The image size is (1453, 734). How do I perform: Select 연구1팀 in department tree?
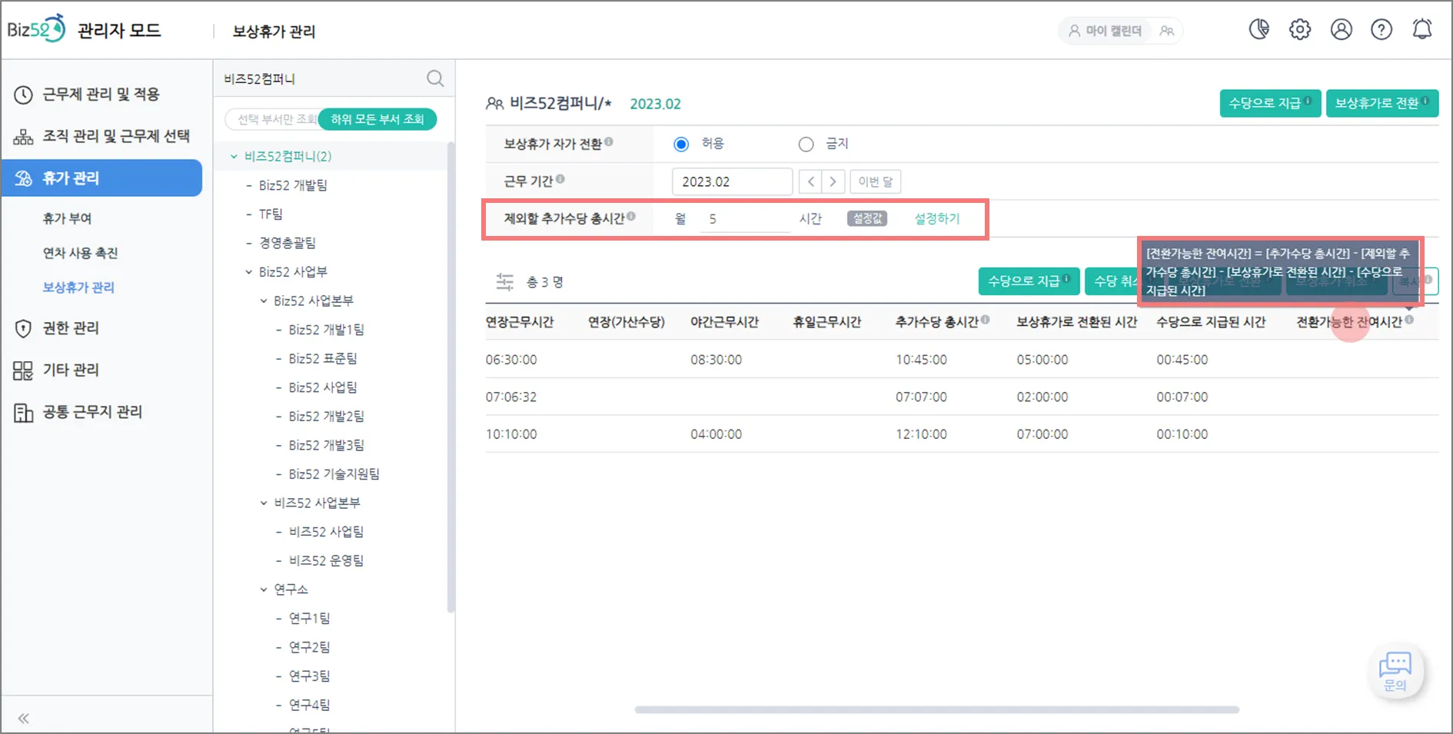[x=310, y=619]
